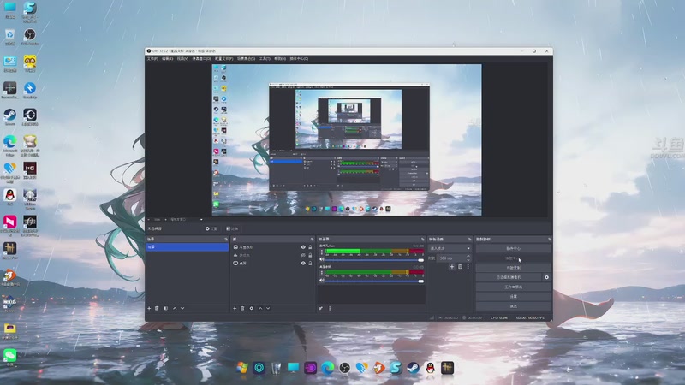Open Microsoft Edge from the dock

pyautogui.click(x=328, y=368)
